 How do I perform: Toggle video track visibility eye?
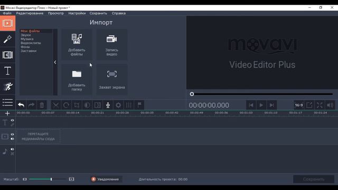click(12, 135)
